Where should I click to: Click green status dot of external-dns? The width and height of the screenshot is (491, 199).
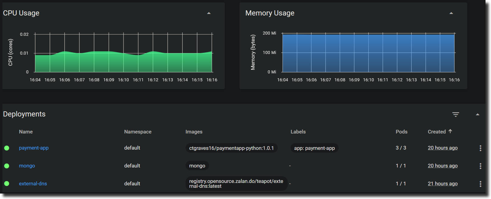point(7,184)
